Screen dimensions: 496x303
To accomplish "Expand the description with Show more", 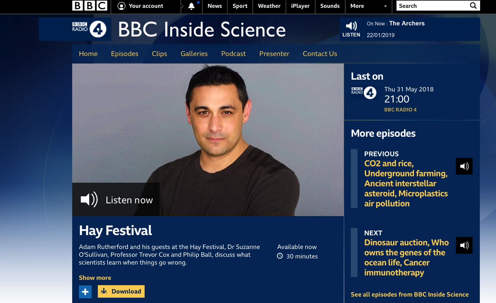I will click(x=95, y=278).
